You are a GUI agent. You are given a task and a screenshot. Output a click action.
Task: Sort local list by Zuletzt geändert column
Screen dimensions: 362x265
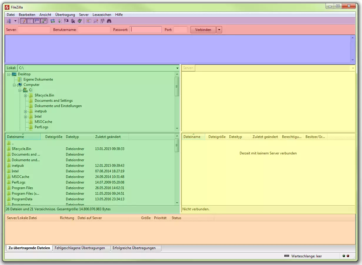point(111,137)
